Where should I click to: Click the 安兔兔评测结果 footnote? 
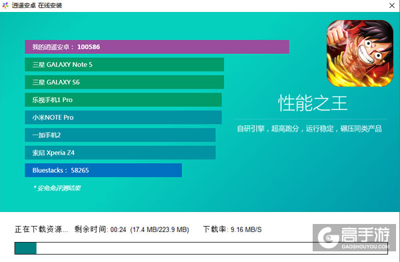click(x=57, y=188)
